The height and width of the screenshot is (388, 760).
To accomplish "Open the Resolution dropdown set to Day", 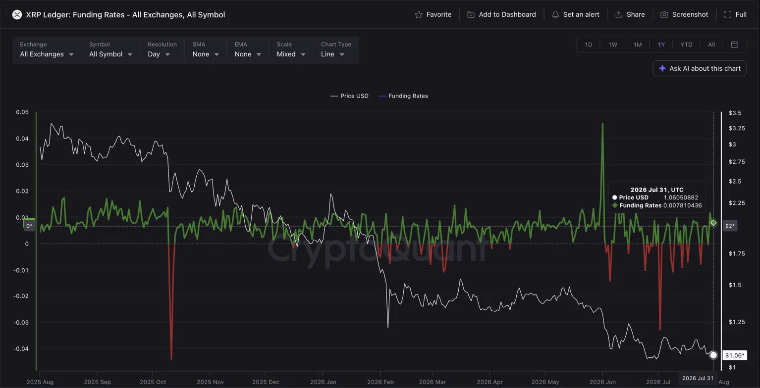I will coord(162,50).
